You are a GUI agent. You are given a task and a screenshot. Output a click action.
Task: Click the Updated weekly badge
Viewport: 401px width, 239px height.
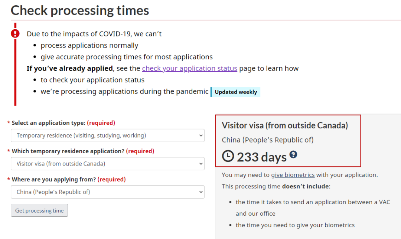pos(235,92)
